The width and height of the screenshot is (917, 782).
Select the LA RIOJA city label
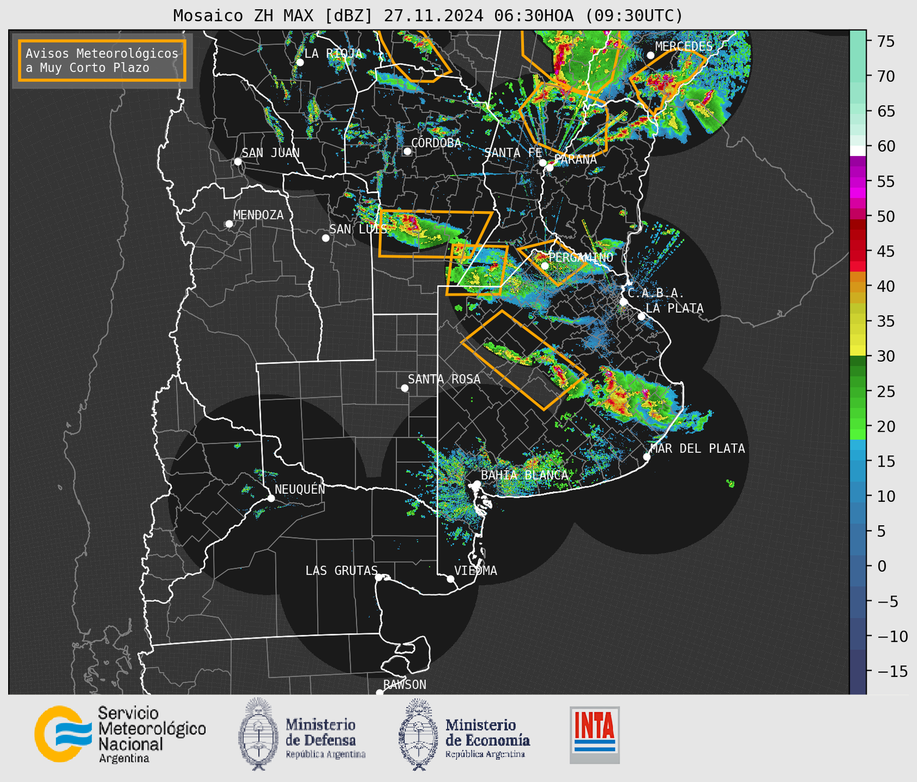point(333,53)
